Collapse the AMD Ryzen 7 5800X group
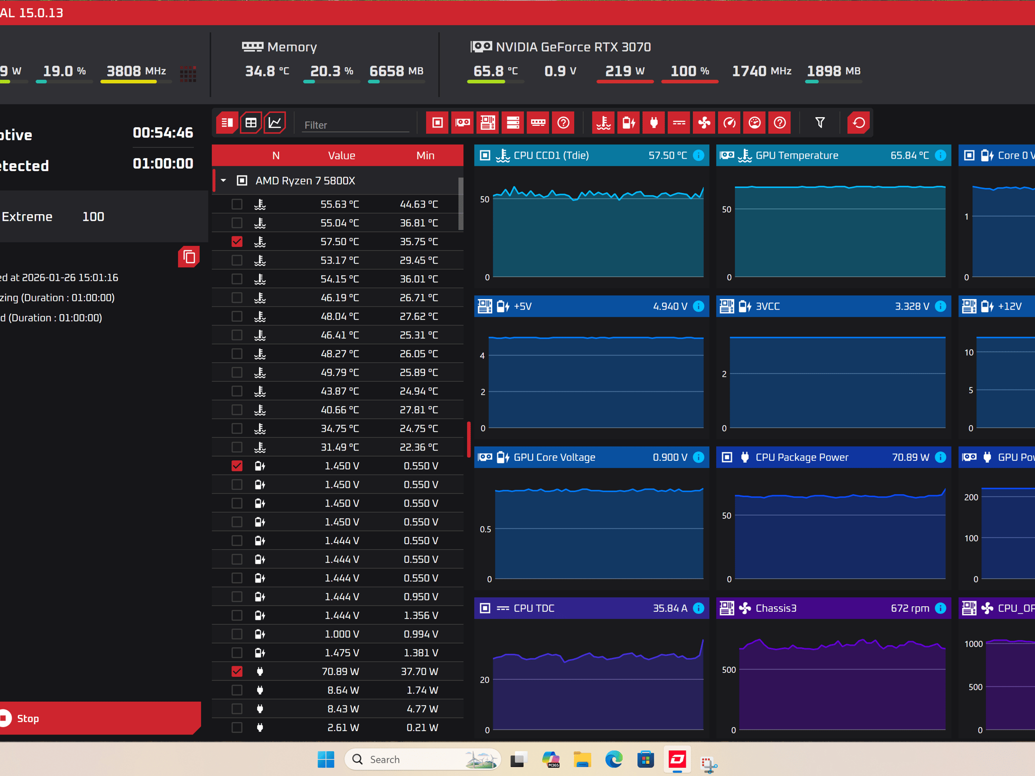Image resolution: width=1035 pixels, height=776 pixels. click(223, 180)
